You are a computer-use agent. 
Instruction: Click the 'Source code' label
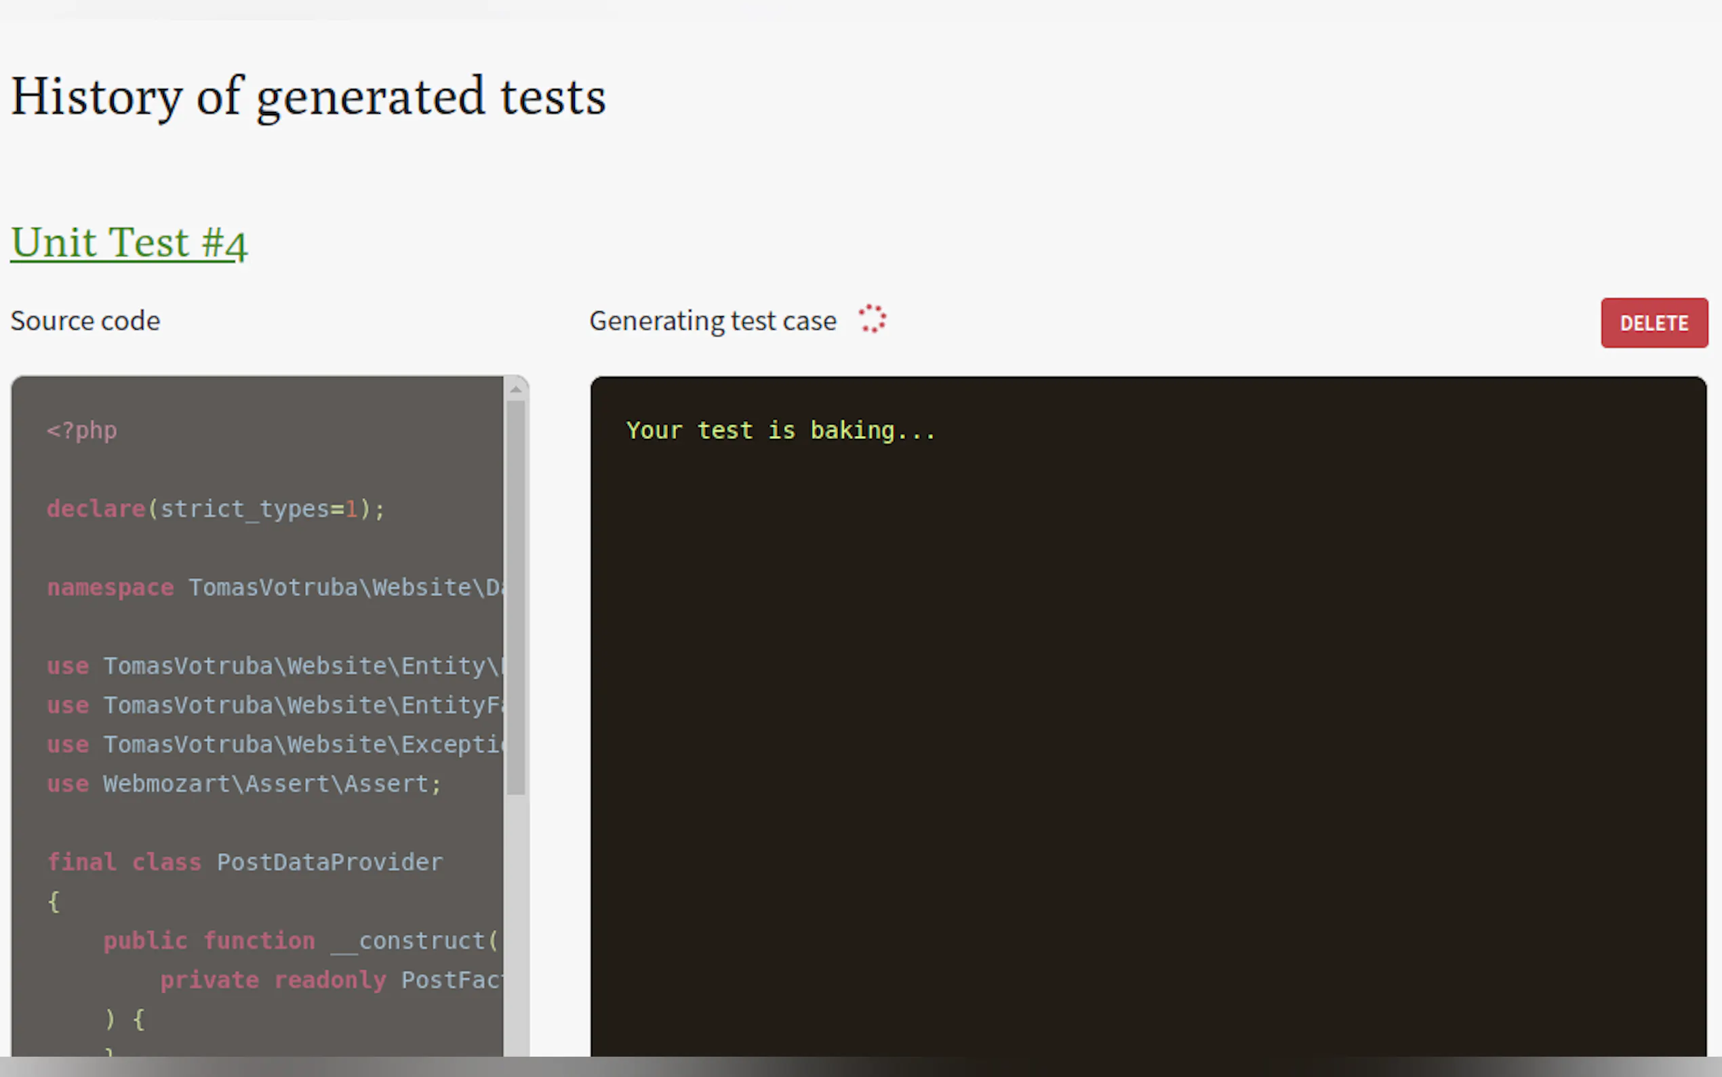point(85,321)
